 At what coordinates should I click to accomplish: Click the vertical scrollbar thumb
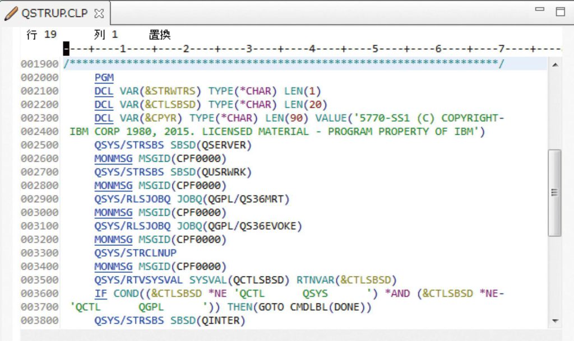[x=554, y=192]
